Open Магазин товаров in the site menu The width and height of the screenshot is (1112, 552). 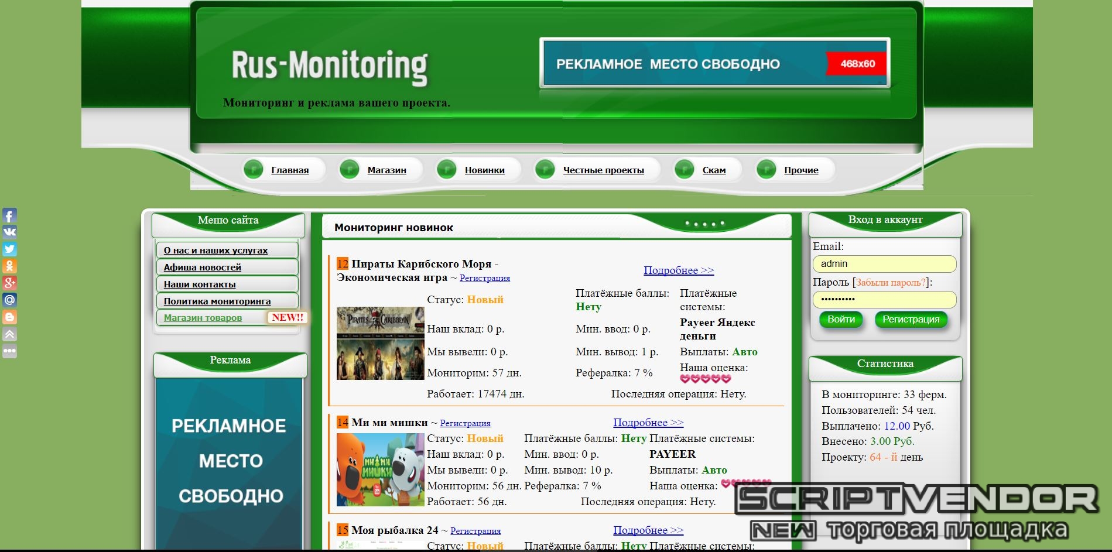(203, 318)
